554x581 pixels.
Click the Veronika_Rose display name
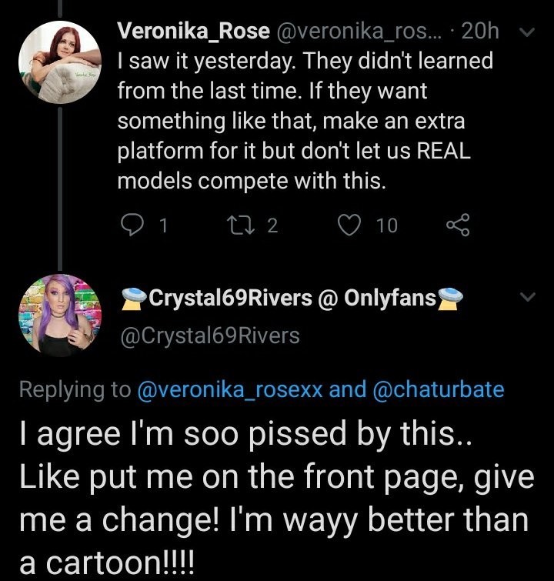click(x=191, y=31)
